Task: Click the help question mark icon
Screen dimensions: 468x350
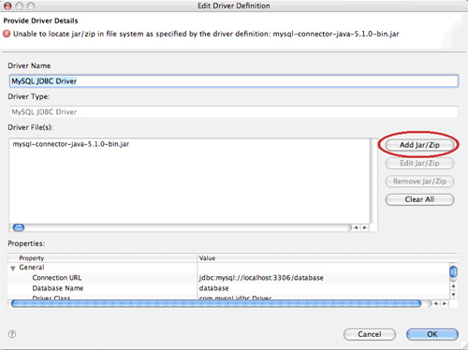Action: click(12, 334)
